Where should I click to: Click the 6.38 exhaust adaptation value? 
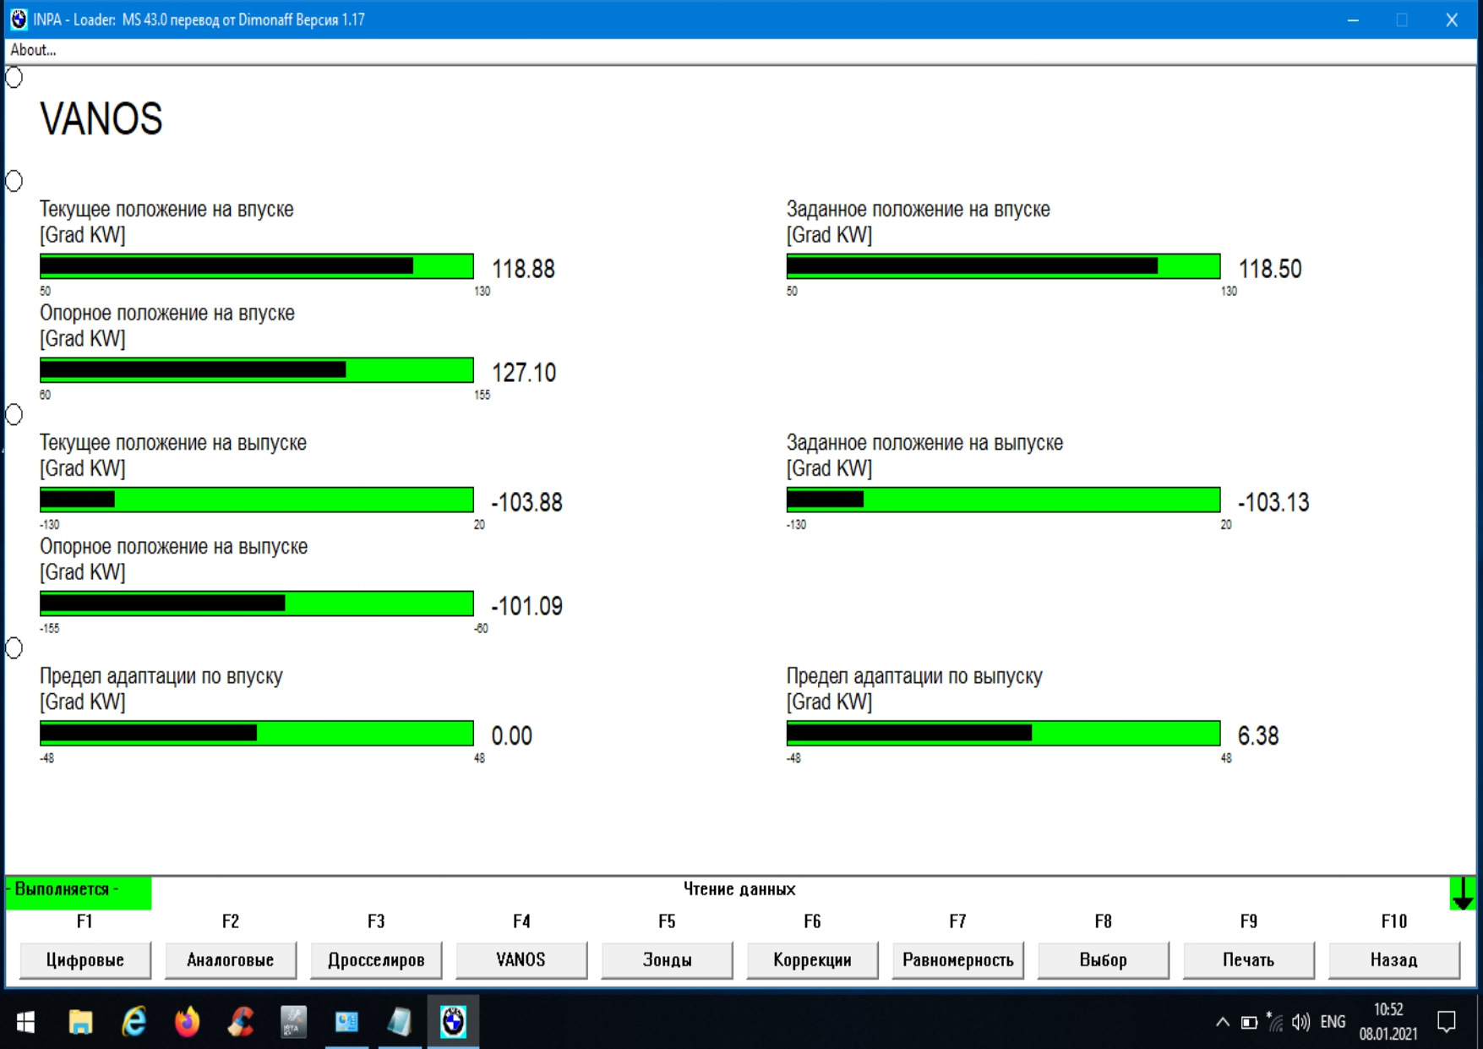pos(1258,735)
